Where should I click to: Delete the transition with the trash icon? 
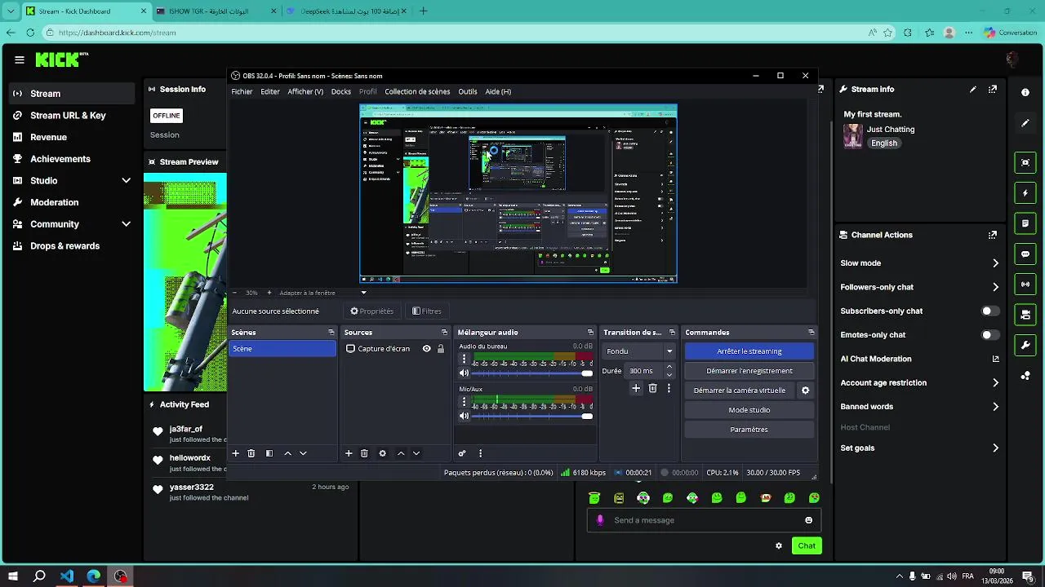(x=652, y=389)
